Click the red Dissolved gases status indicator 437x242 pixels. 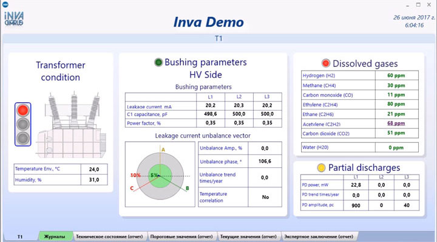pyautogui.click(x=325, y=63)
